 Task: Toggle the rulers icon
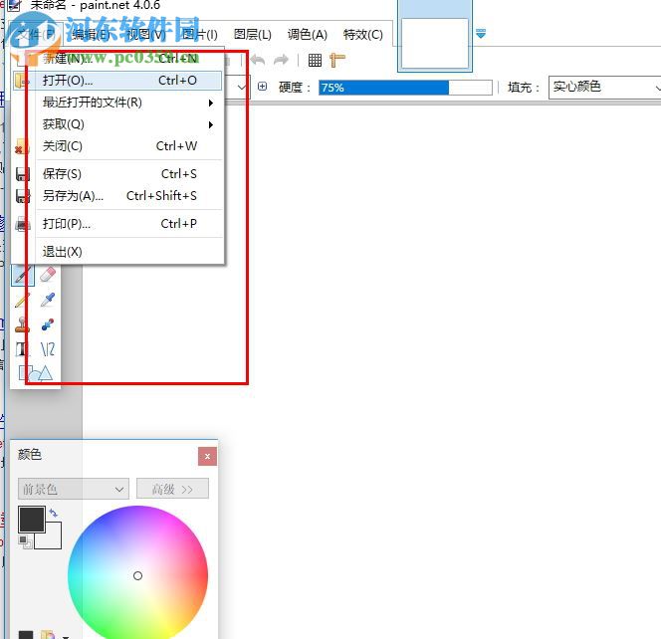click(337, 61)
